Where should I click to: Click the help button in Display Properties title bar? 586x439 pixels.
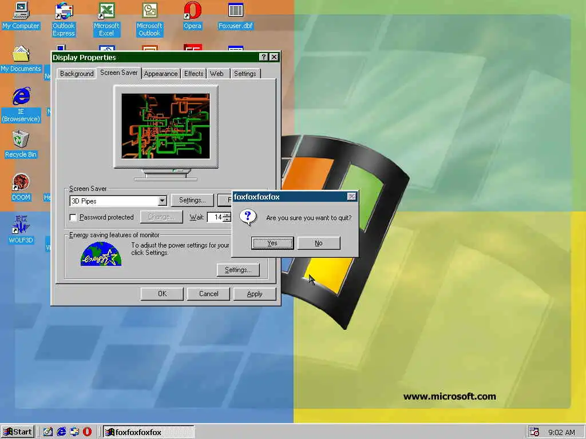pyautogui.click(x=263, y=57)
